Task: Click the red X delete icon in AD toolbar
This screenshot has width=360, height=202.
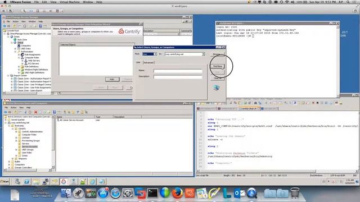Action: coord(35,112)
